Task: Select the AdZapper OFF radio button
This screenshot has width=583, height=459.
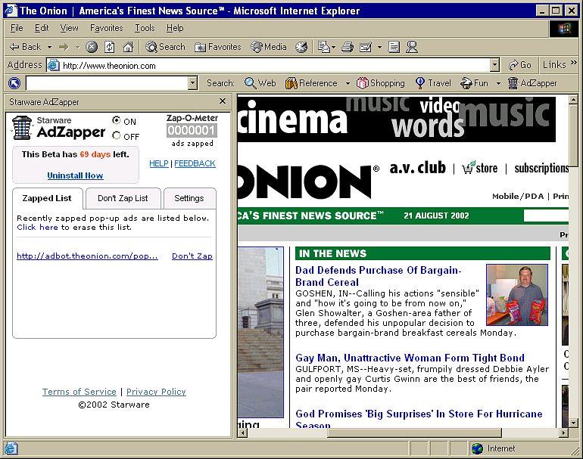Action: click(x=117, y=135)
